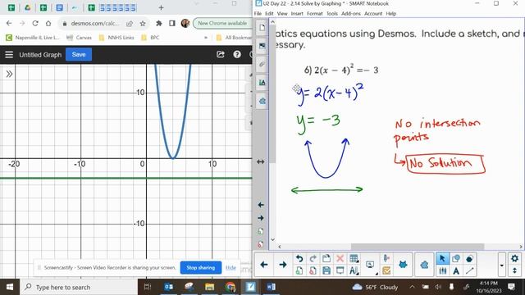525x295 pixels.
Task: Click the horizontal scrollbar in Notebook
Action: coord(418,247)
